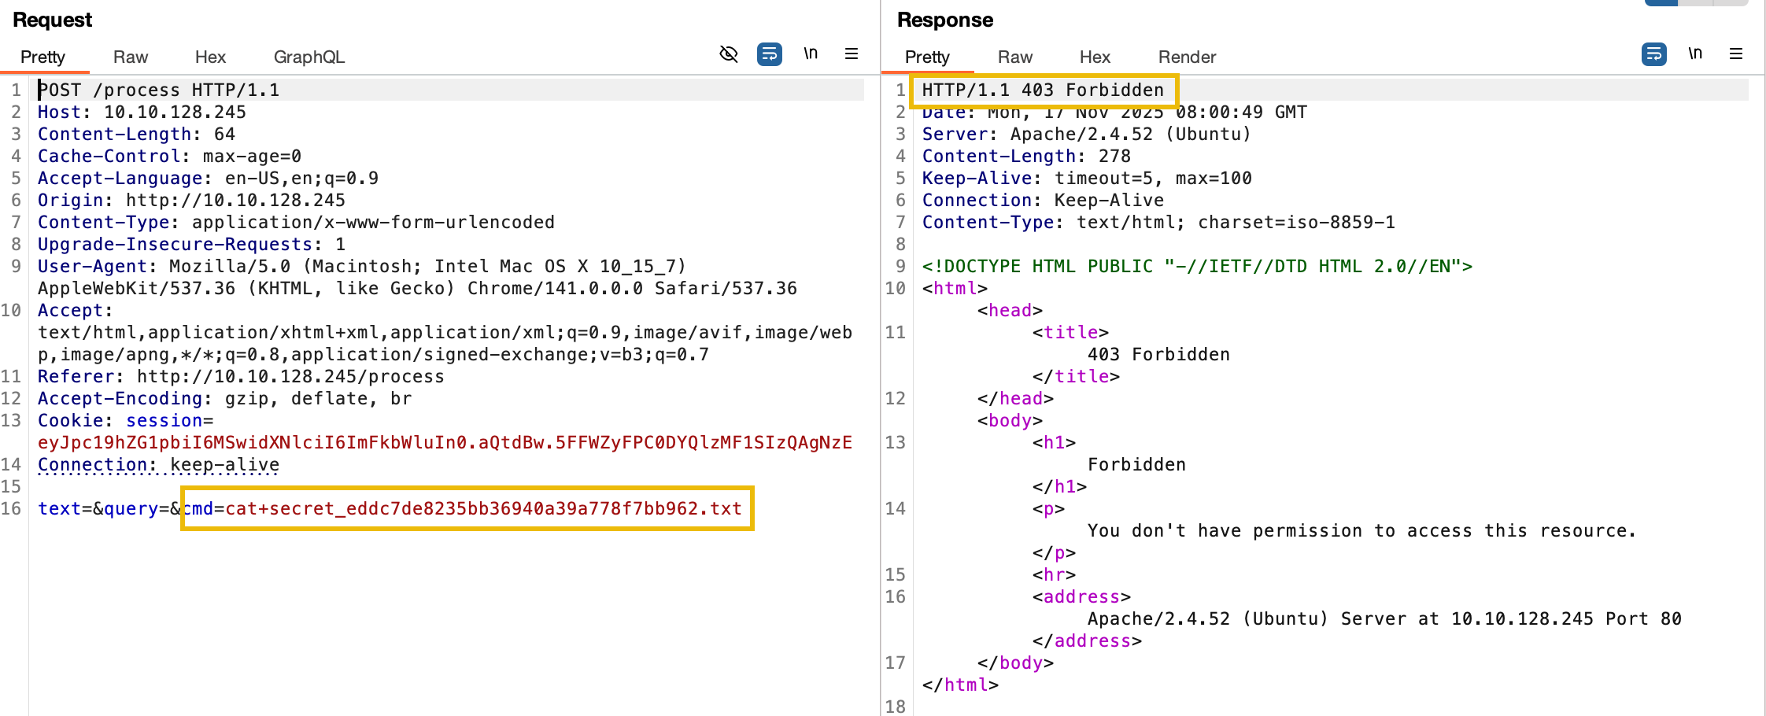Click the cmd=cat+secret parameter value
Viewport: 1766px width, 716px height.
484,508
